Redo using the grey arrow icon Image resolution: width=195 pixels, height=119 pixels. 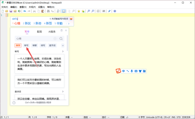coord(29,11)
